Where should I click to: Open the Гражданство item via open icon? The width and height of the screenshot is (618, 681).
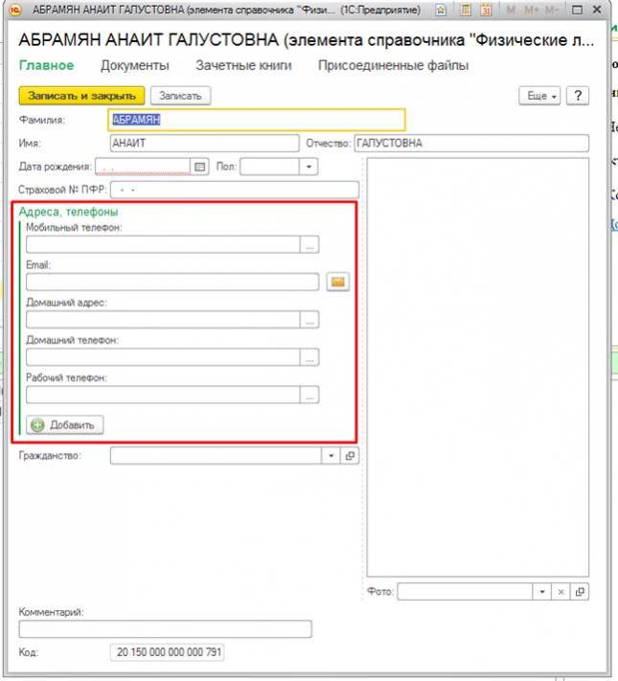click(x=350, y=457)
